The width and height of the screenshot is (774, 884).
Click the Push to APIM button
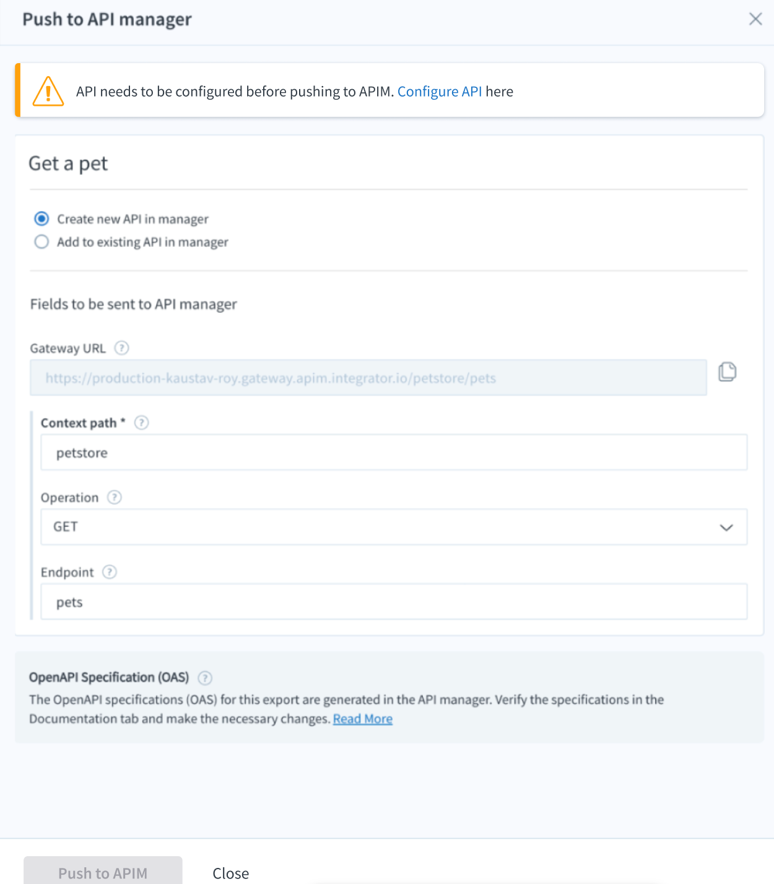(x=103, y=872)
